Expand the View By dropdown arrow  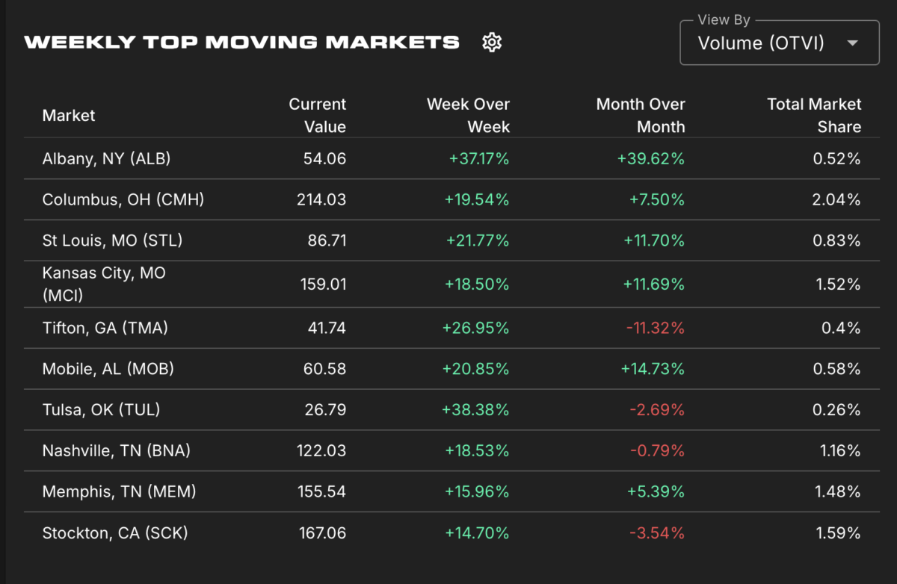tap(852, 43)
